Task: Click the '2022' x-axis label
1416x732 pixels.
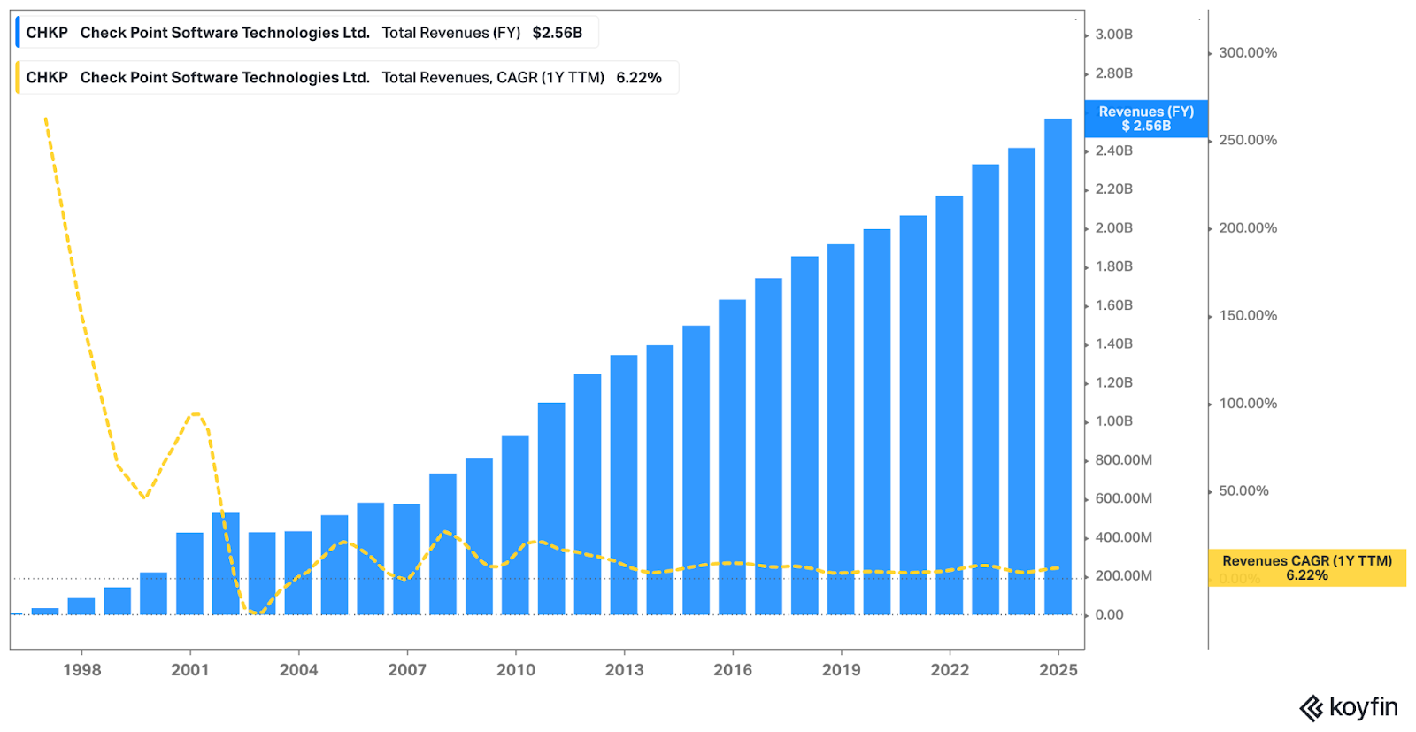Action: pyautogui.click(x=950, y=670)
